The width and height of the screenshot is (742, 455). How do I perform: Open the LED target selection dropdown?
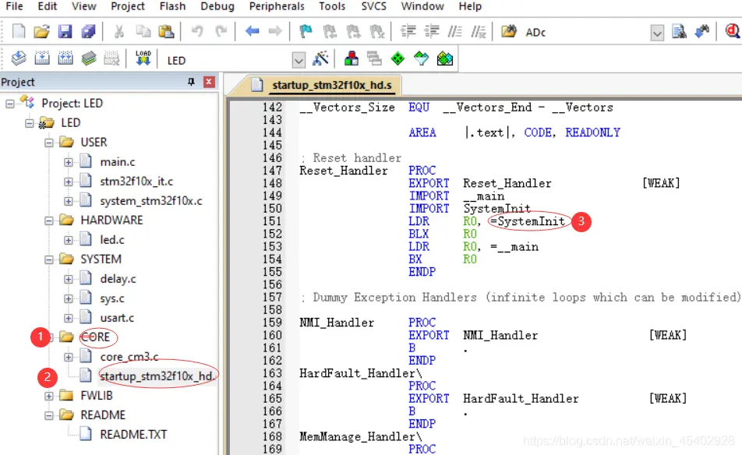point(298,60)
